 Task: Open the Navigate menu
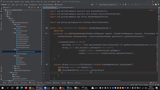(x=17, y=1)
